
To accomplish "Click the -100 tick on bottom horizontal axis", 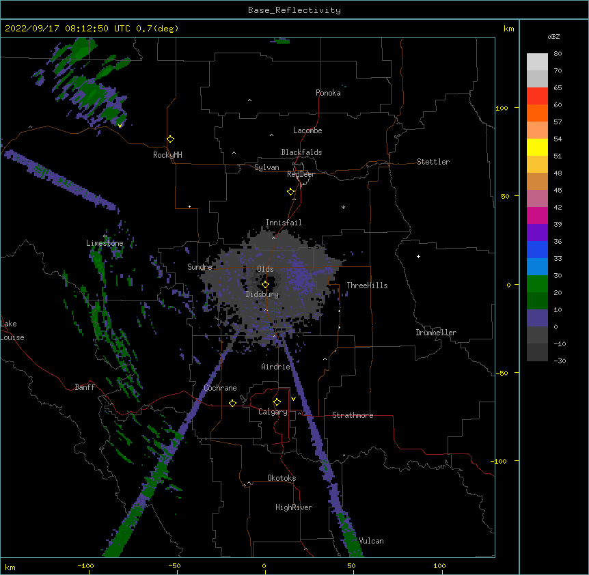I will click(85, 565).
